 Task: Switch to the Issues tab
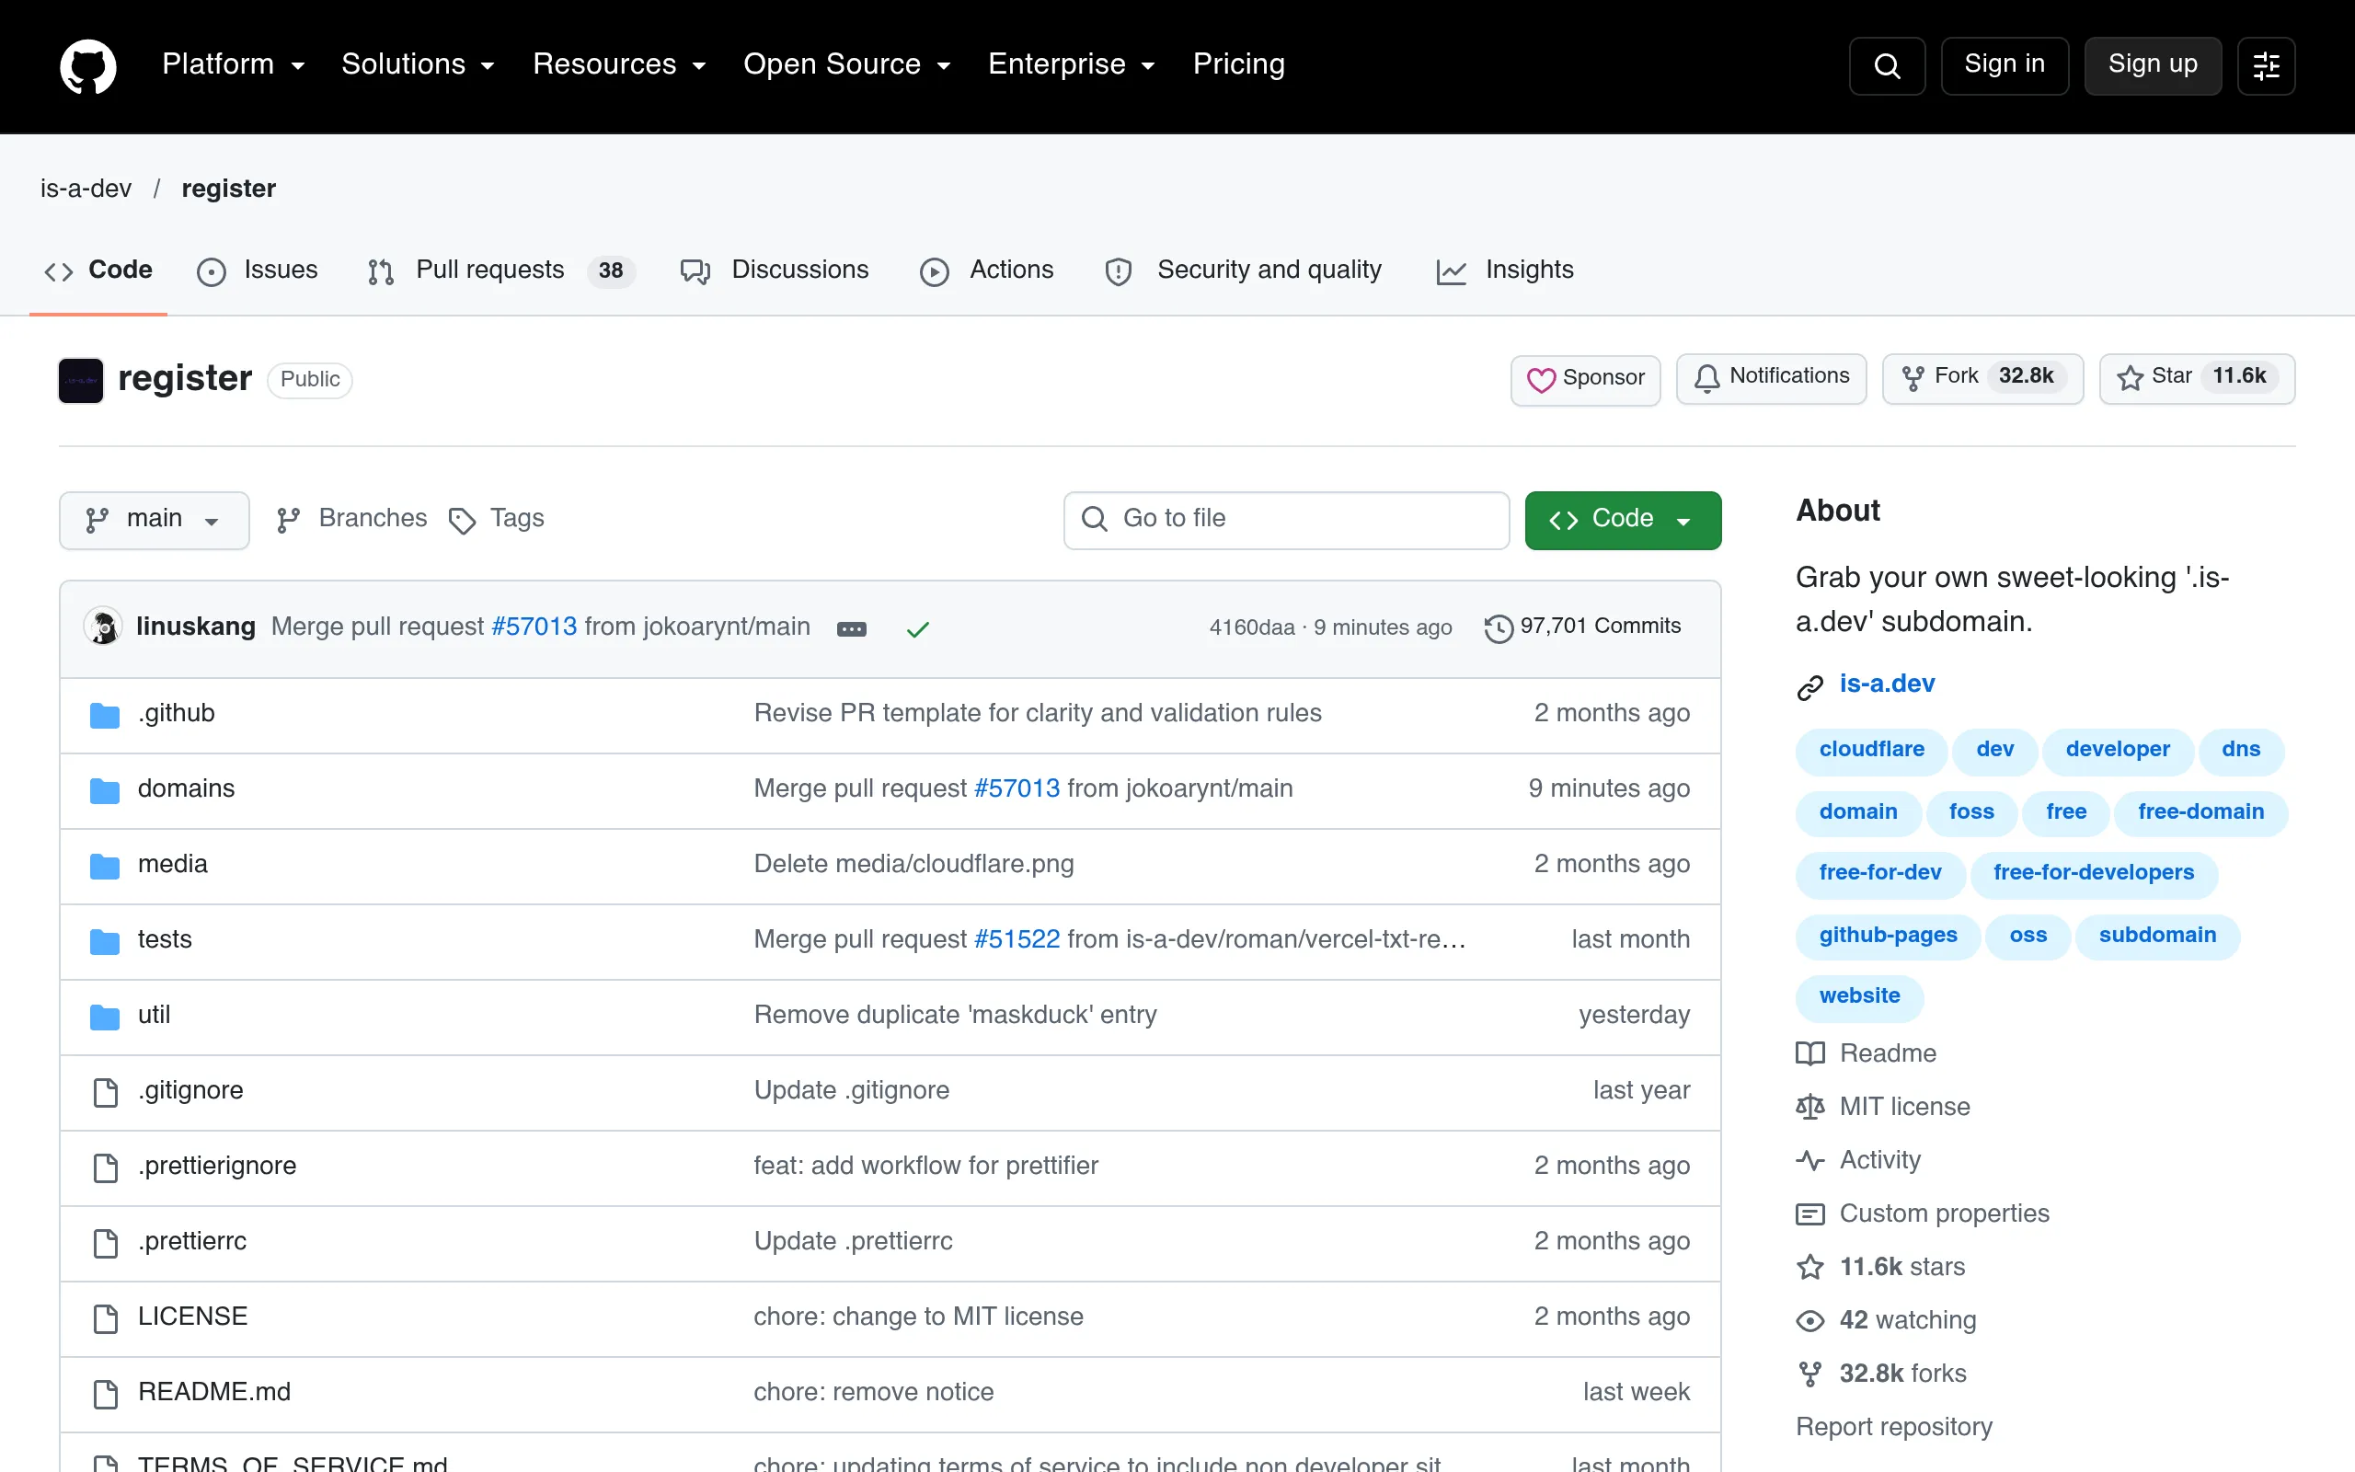coord(258,270)
